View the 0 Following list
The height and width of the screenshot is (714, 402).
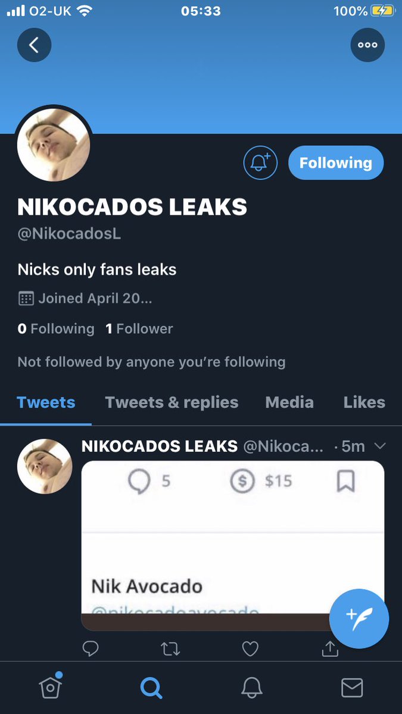56,328
